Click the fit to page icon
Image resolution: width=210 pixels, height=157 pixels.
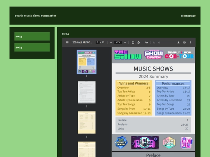tap(133, 42)
